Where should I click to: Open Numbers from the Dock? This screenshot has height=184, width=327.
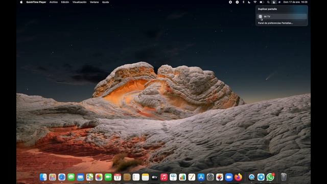(x=182, y=177)
